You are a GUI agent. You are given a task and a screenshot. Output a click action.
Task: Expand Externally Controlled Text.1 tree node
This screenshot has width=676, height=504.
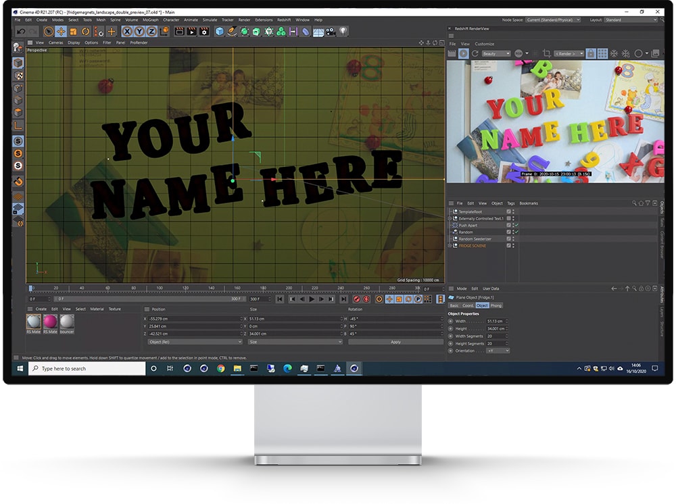click(450, 219)
